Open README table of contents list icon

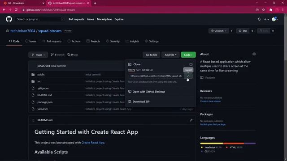point(33,120)
